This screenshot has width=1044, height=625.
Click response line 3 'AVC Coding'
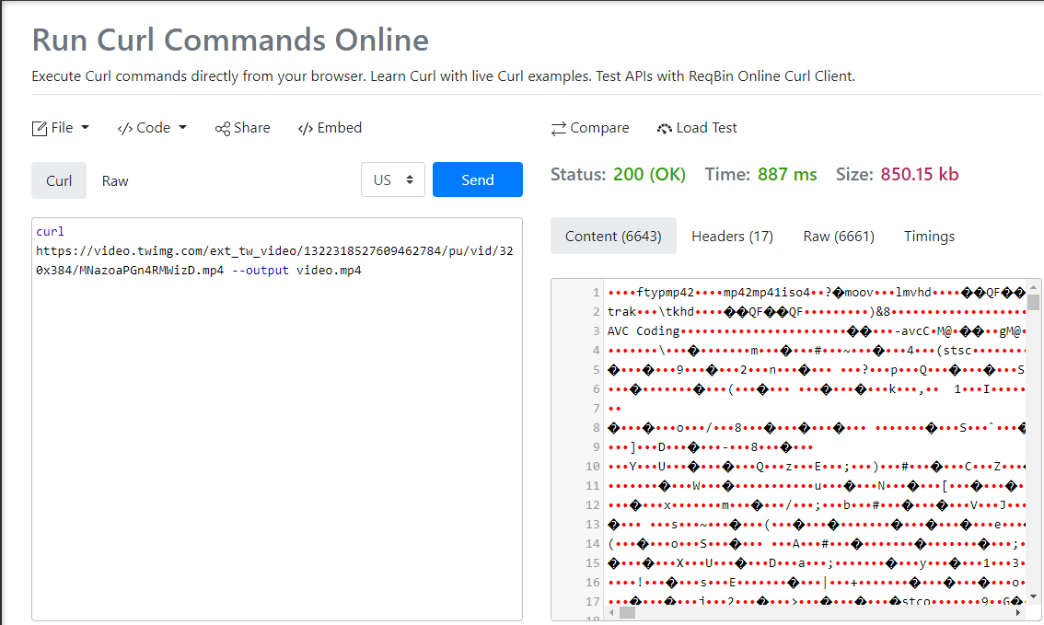(x=817, y=330)
